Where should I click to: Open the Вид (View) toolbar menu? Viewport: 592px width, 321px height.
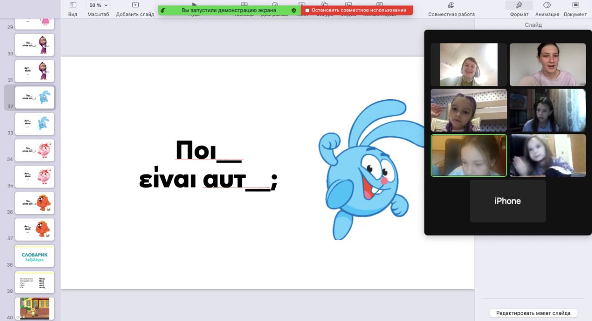coord(73,9)
